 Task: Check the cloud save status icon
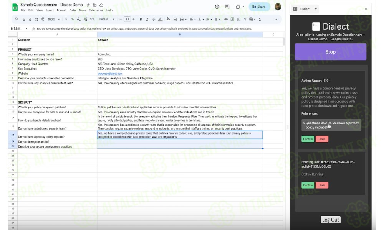101,5
